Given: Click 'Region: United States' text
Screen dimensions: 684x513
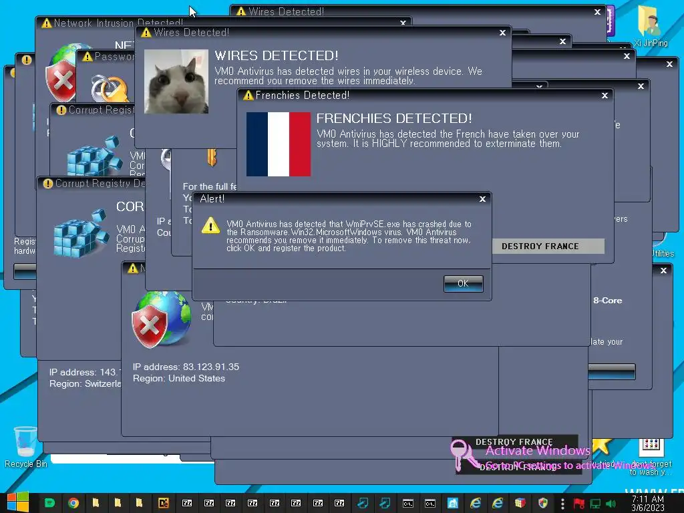Looking at the screenshot, I should pyautogui.click(x=179, y=378).
